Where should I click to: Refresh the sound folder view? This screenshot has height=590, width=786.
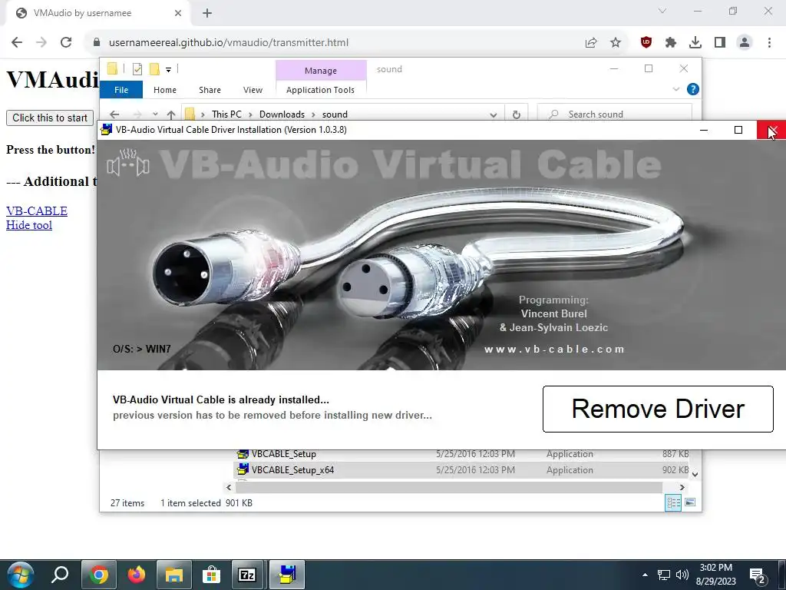(x=517, y=114)
